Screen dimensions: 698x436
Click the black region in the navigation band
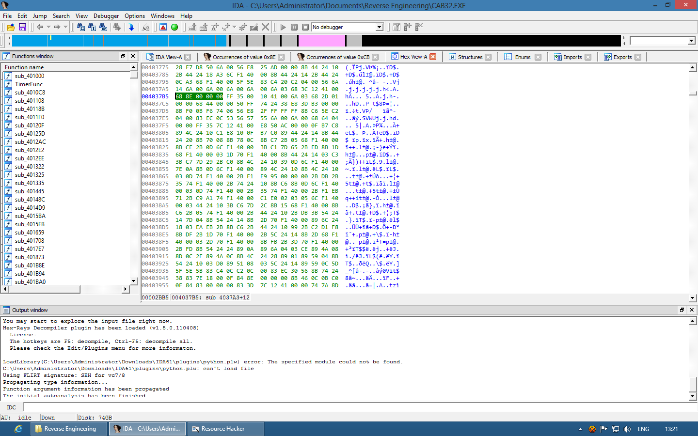click(491, 41)
